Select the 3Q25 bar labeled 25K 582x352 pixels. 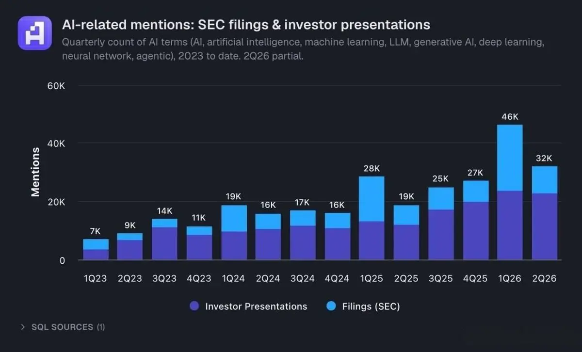(x=441, y=224)
